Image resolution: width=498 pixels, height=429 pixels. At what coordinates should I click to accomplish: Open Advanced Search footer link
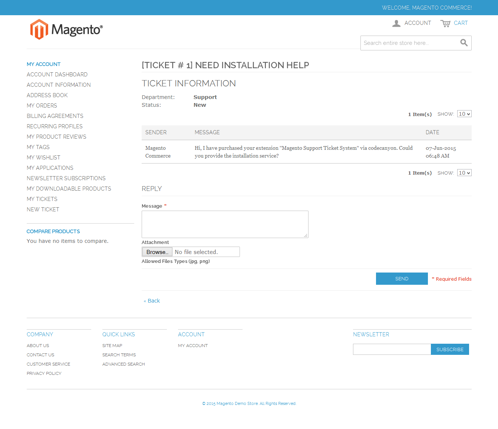pyautogui.click(x=123, y=364)
